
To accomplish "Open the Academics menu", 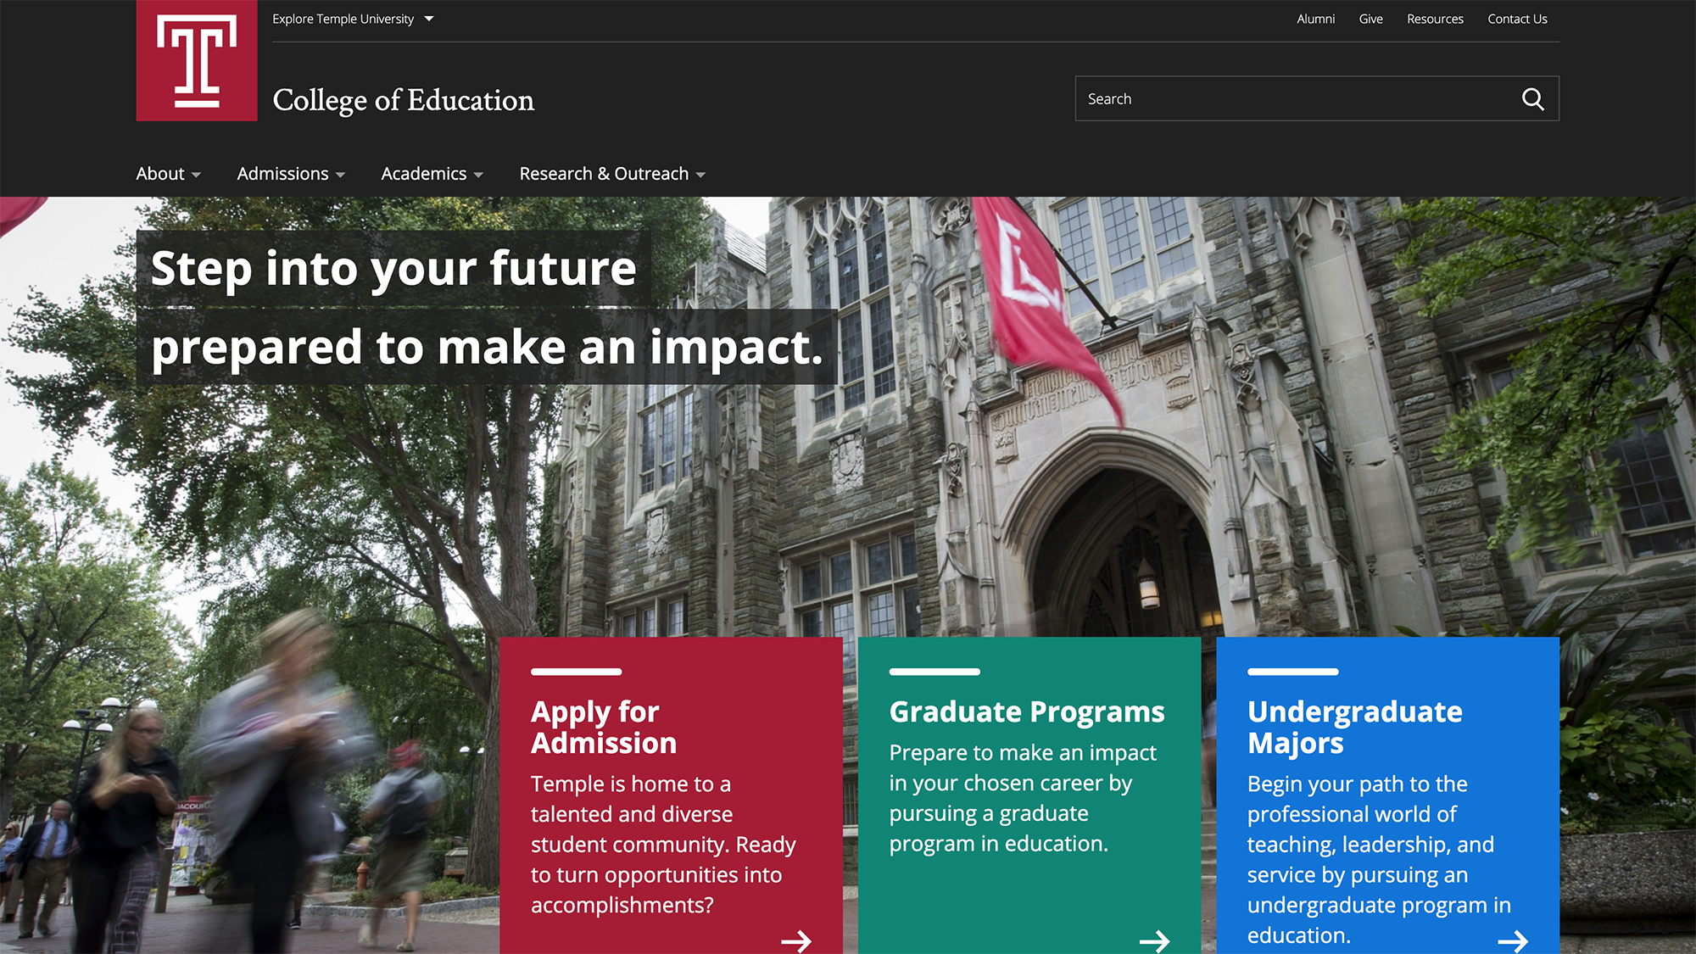I will [432, 174].
